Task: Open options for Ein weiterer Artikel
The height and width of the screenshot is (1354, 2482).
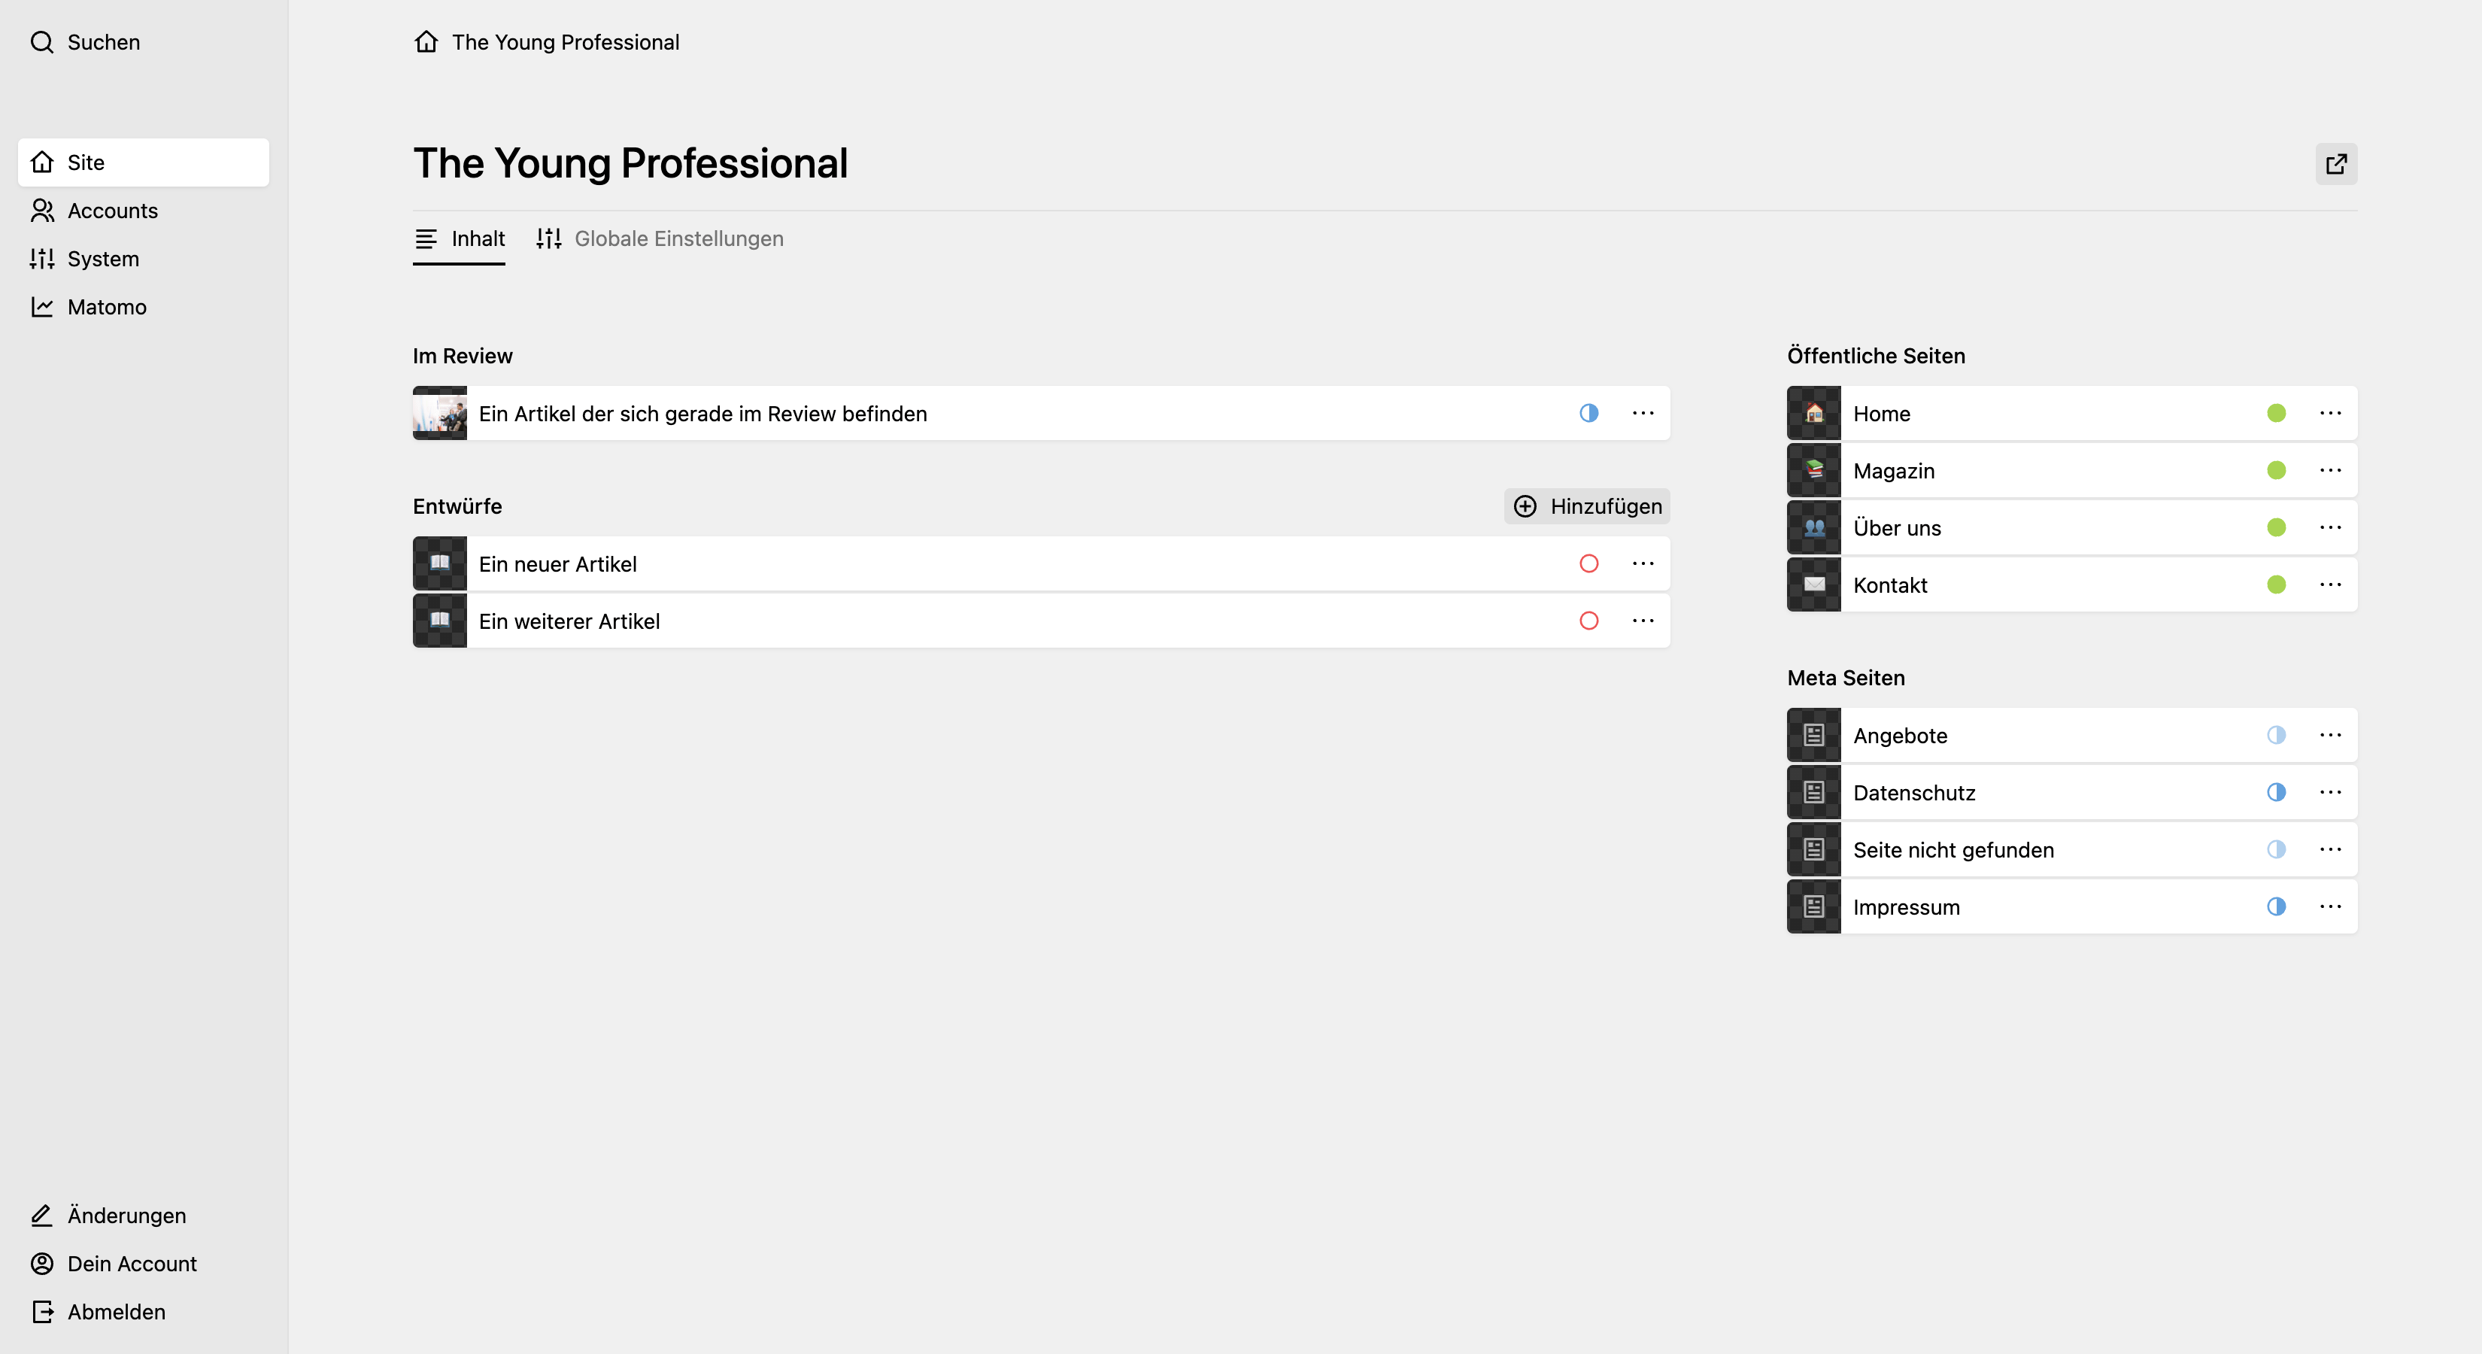Action: click(1643, 621)
